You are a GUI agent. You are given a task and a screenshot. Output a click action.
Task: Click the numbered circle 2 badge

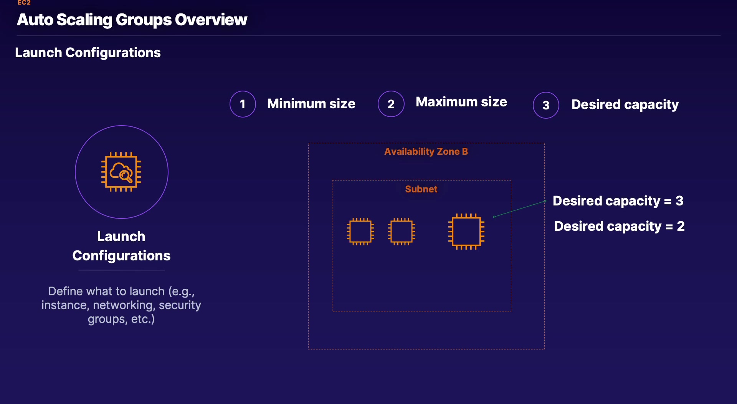pyautogui.click(x=391, y=104)
